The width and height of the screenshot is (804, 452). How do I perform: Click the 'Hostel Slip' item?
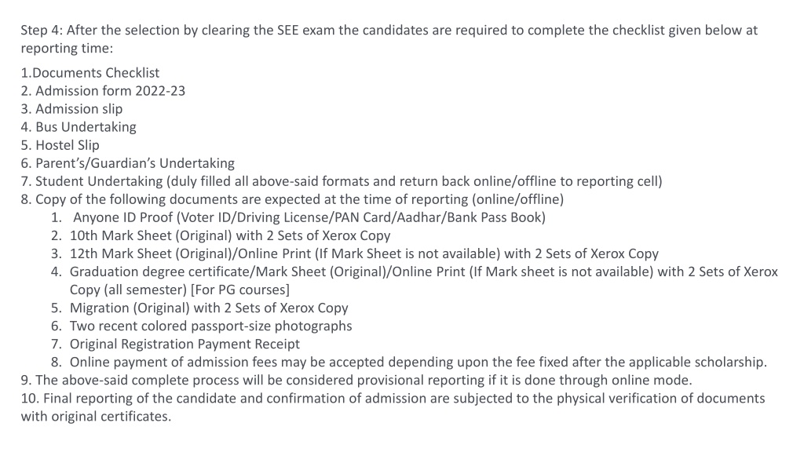60,145
